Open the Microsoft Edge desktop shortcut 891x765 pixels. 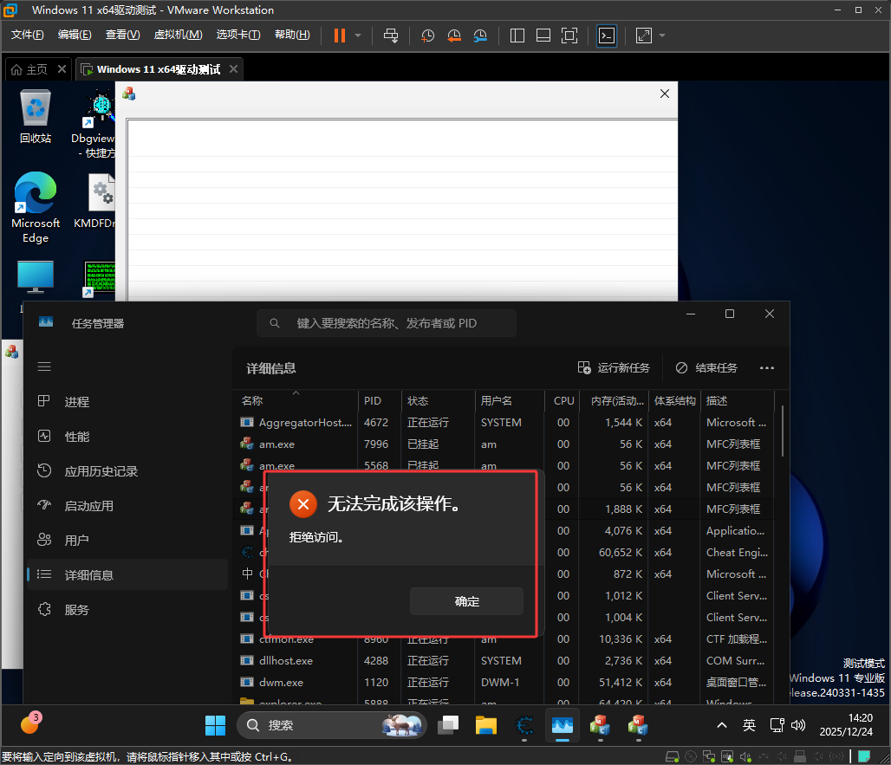click(x=36, y=207)
